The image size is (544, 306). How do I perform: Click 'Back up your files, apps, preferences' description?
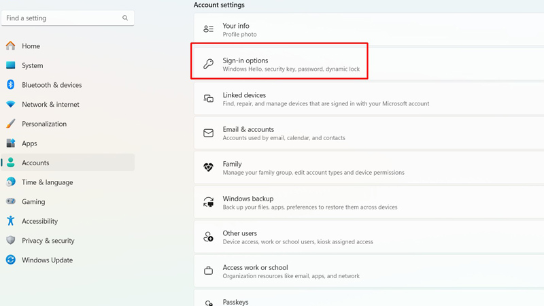pos(310,207)
